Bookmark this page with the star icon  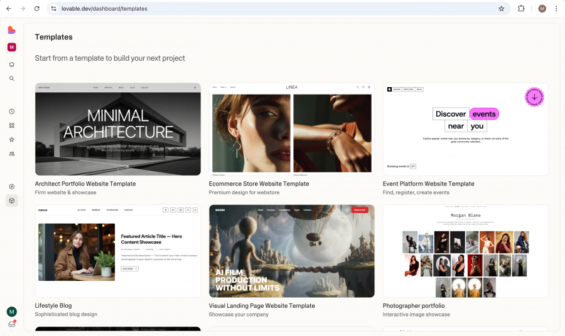(501, 9)
